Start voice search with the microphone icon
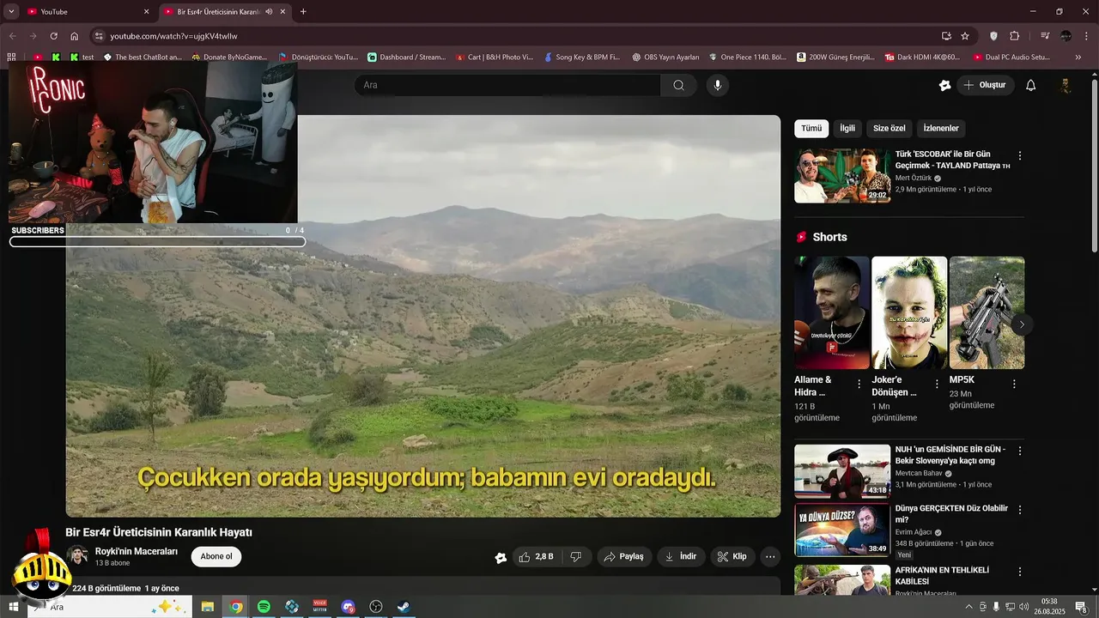This screenshot has width=1099, height=618. [x=718, y=85]
